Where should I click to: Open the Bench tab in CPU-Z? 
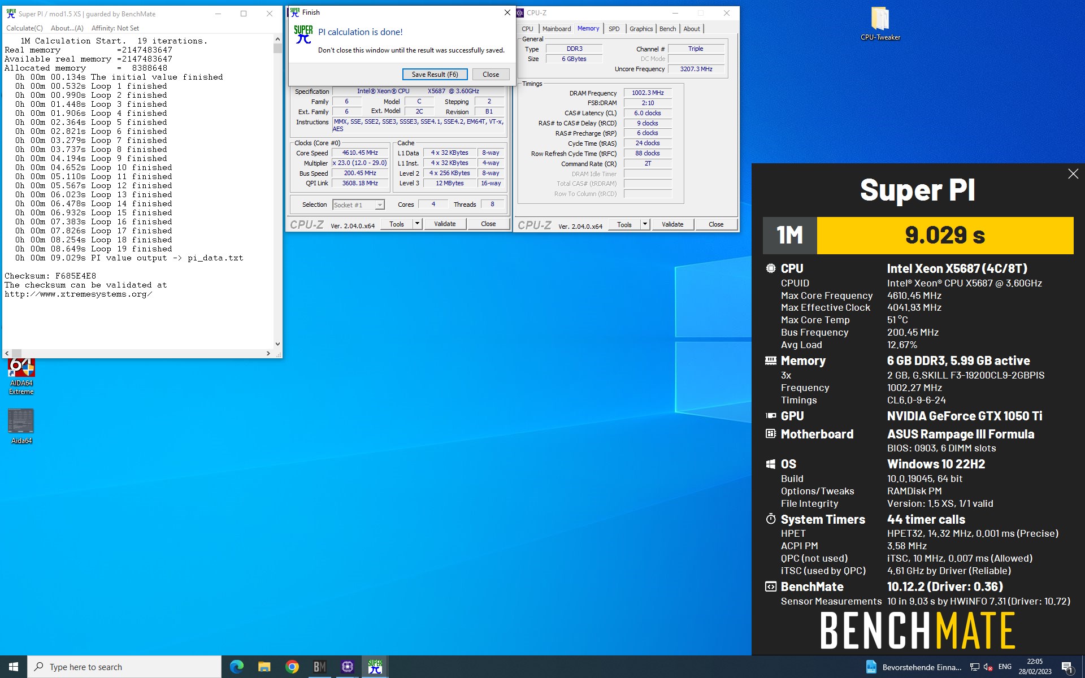click(x=667, y=29)
